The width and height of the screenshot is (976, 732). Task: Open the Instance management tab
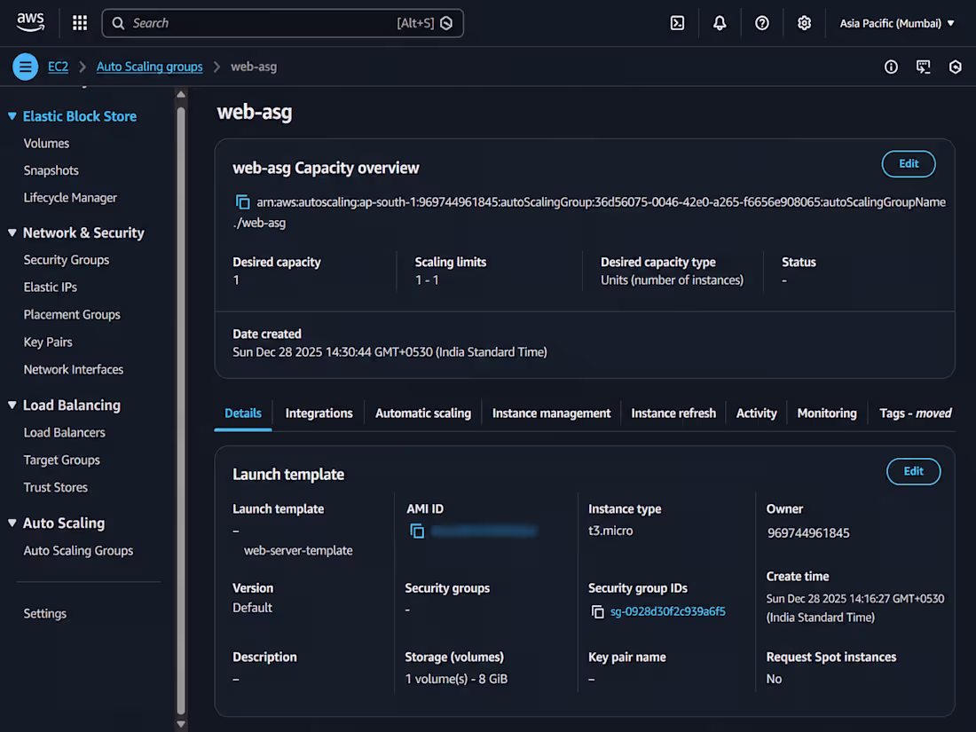(552, 413)
